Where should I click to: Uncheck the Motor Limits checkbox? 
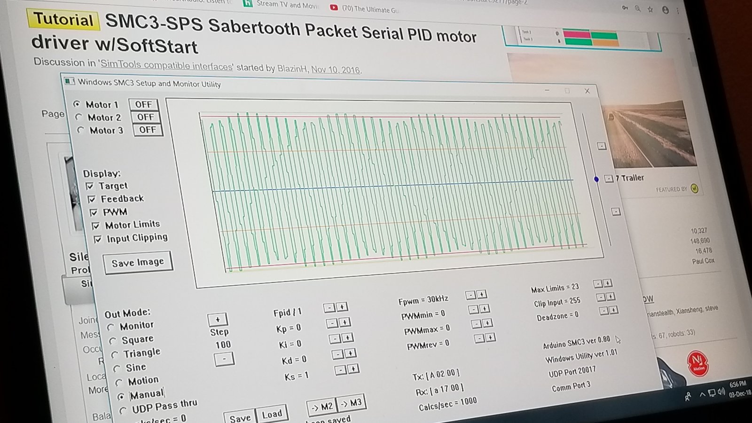point(96,226)
